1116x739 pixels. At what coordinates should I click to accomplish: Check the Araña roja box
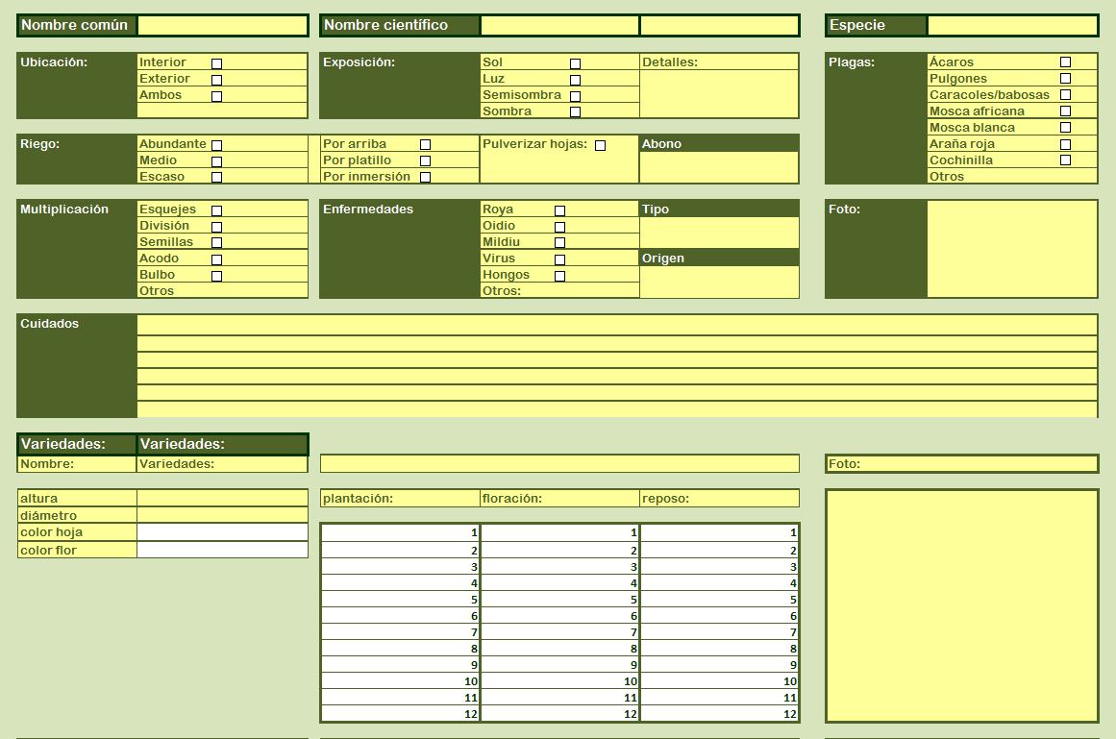coord(1065,144)
